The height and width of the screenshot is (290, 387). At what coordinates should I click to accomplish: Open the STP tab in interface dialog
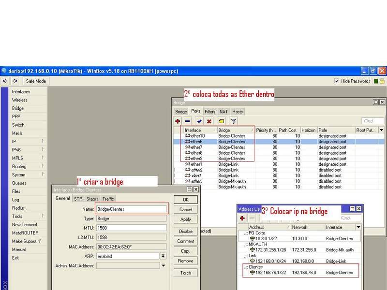pos(78,199)
